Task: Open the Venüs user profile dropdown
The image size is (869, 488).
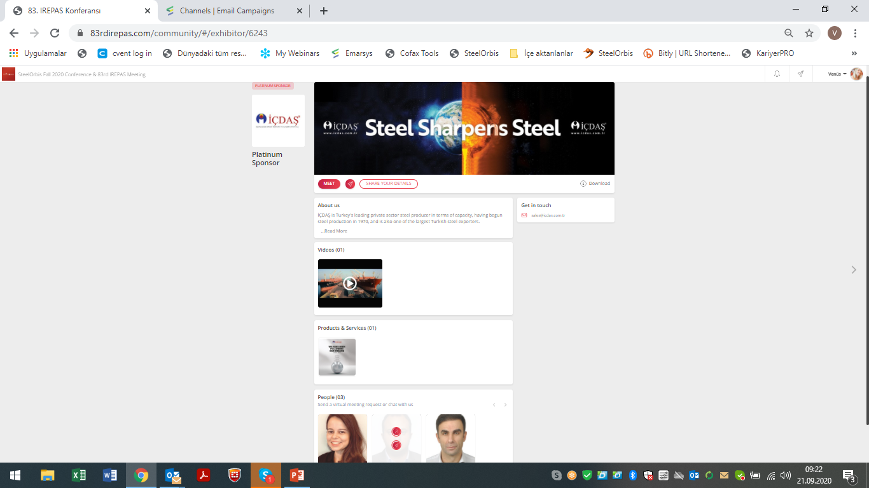Action: click(x=837, y=74)
